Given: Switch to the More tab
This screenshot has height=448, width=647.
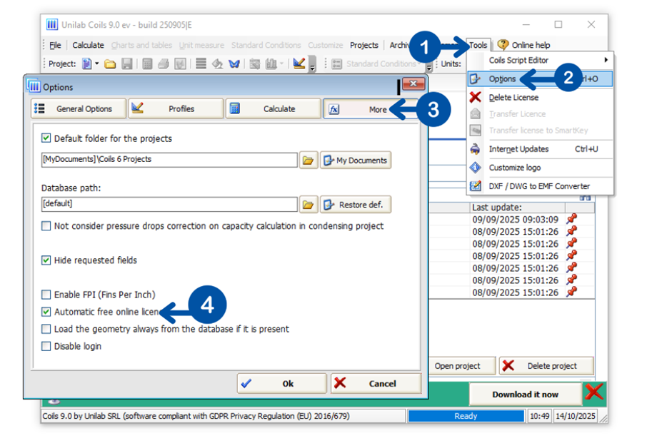Looking at the screenshot, I should [371, 109].
